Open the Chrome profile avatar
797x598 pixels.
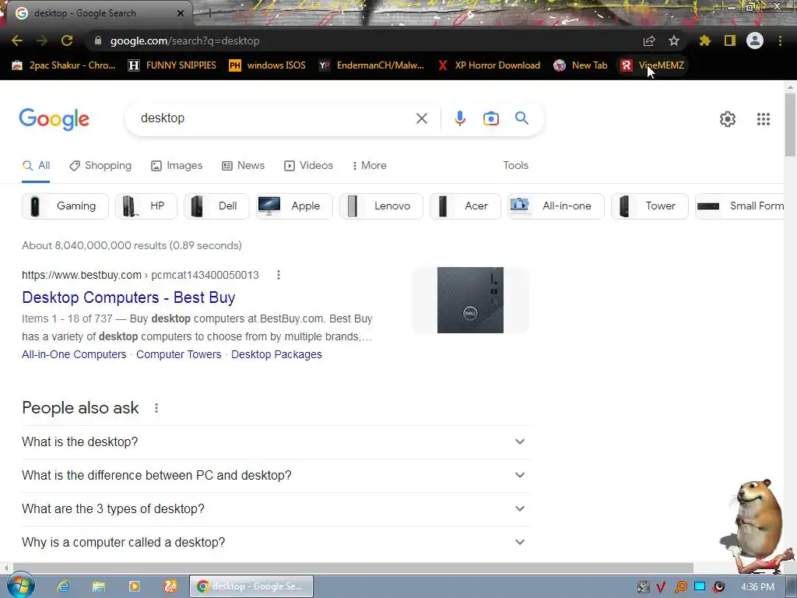(x=755, y=40)
